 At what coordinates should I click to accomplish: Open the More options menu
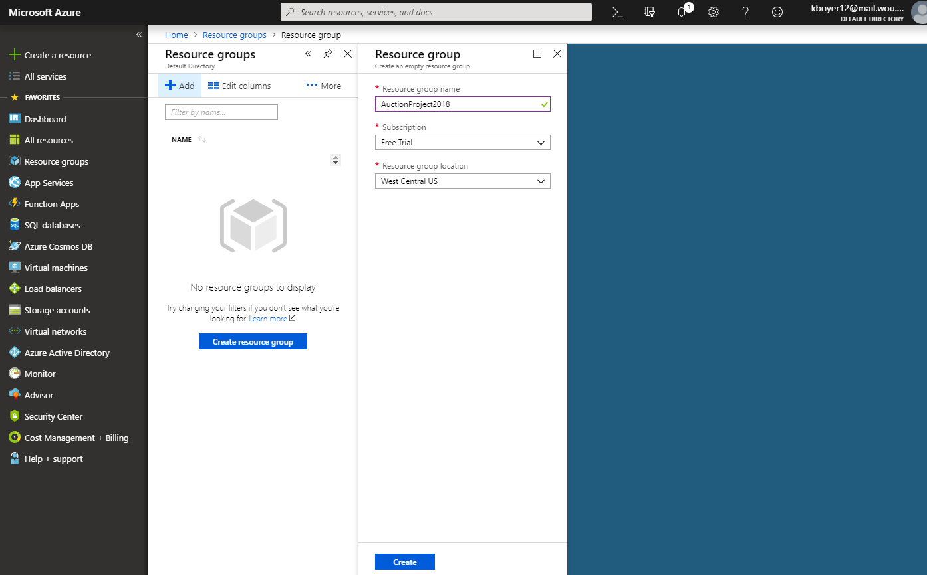(323, 86)
